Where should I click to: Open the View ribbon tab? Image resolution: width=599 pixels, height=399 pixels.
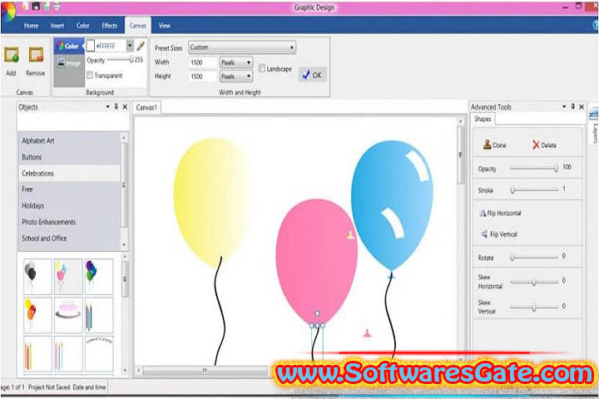pos(164,26)
